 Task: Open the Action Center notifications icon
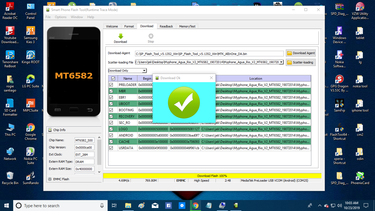pyautogui.click(x=366, y=206)
